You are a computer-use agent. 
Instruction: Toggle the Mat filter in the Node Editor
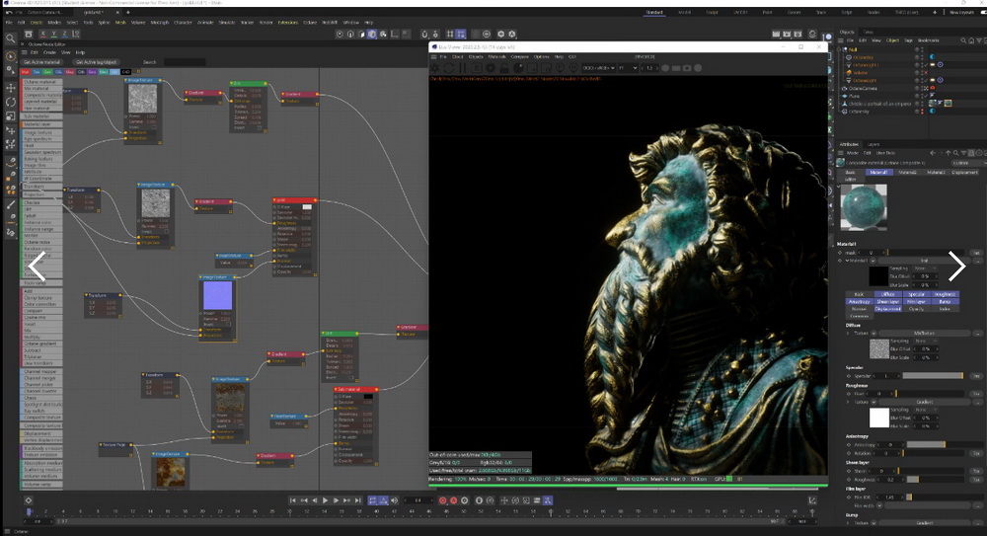26,72
